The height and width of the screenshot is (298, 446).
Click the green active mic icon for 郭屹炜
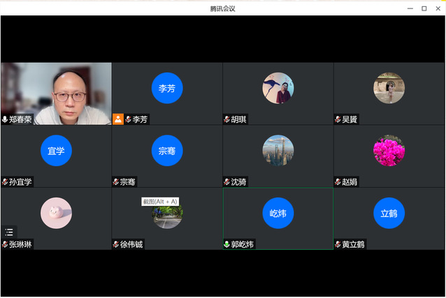point(227,244)
